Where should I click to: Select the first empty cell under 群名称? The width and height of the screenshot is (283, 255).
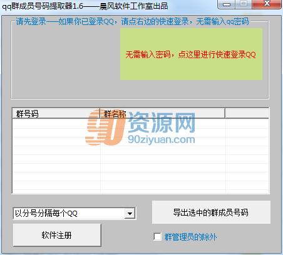point(163,124)
